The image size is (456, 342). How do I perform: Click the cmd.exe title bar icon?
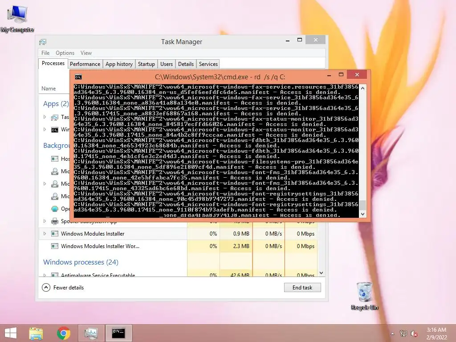click(x=78, y=77)
